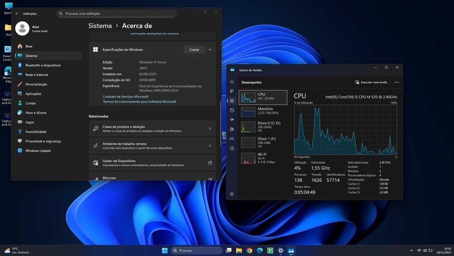
Task: Open the weather widget showing 13°C
Action: pyautogui.click(x=17, y=251)
